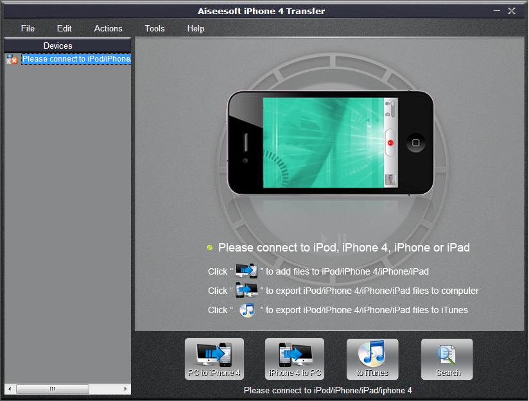The height and width of the screenshot is (401, 529).
Task: Click the right arrow of the devices scrollbar
Action: 125,389
